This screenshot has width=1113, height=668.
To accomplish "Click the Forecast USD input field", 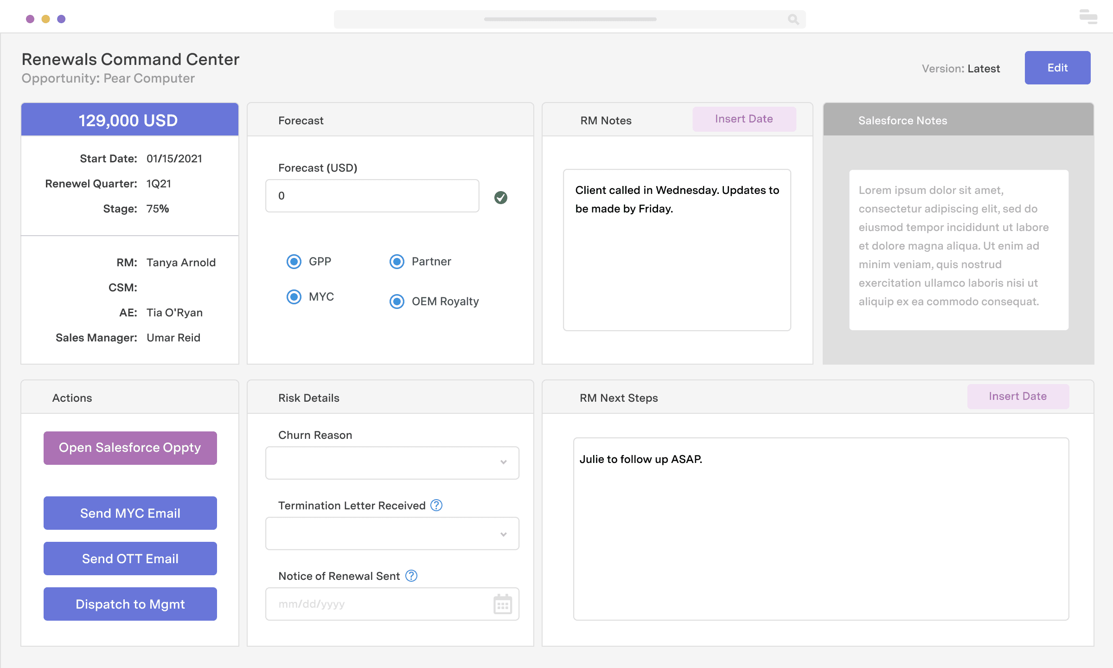I will (x=372, y=196).
